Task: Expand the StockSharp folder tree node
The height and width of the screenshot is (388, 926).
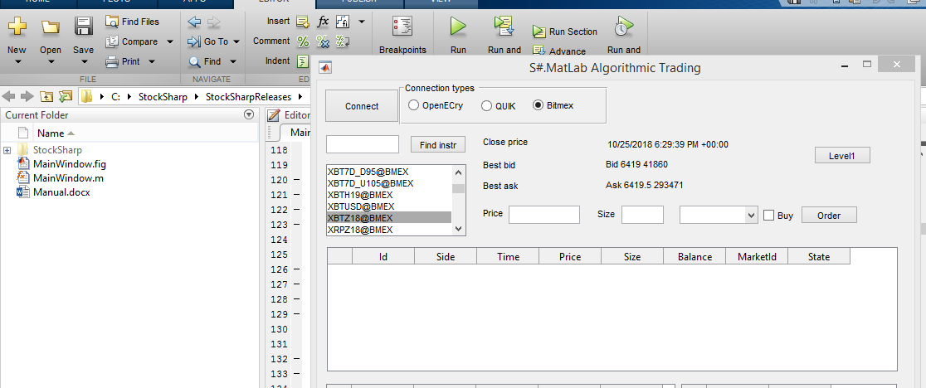Action: 7,150
